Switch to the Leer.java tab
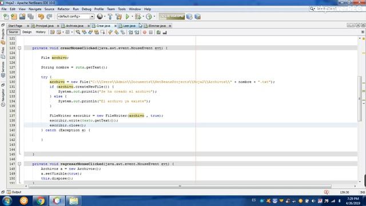Screen dimensions: 366x206 coord(129,26)
